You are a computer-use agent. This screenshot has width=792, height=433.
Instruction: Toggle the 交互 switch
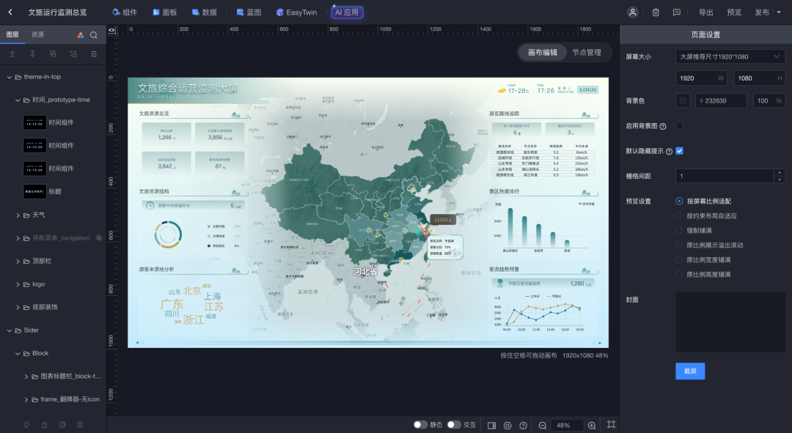(454, 424)
